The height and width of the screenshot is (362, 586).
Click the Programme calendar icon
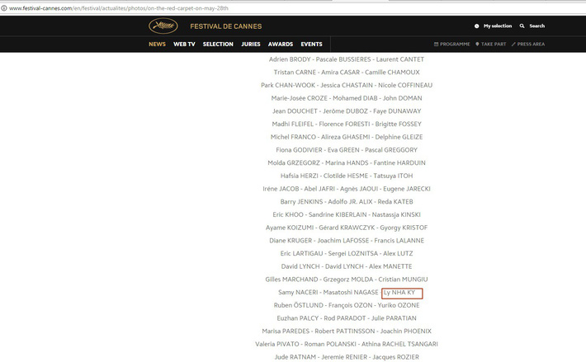436,44
